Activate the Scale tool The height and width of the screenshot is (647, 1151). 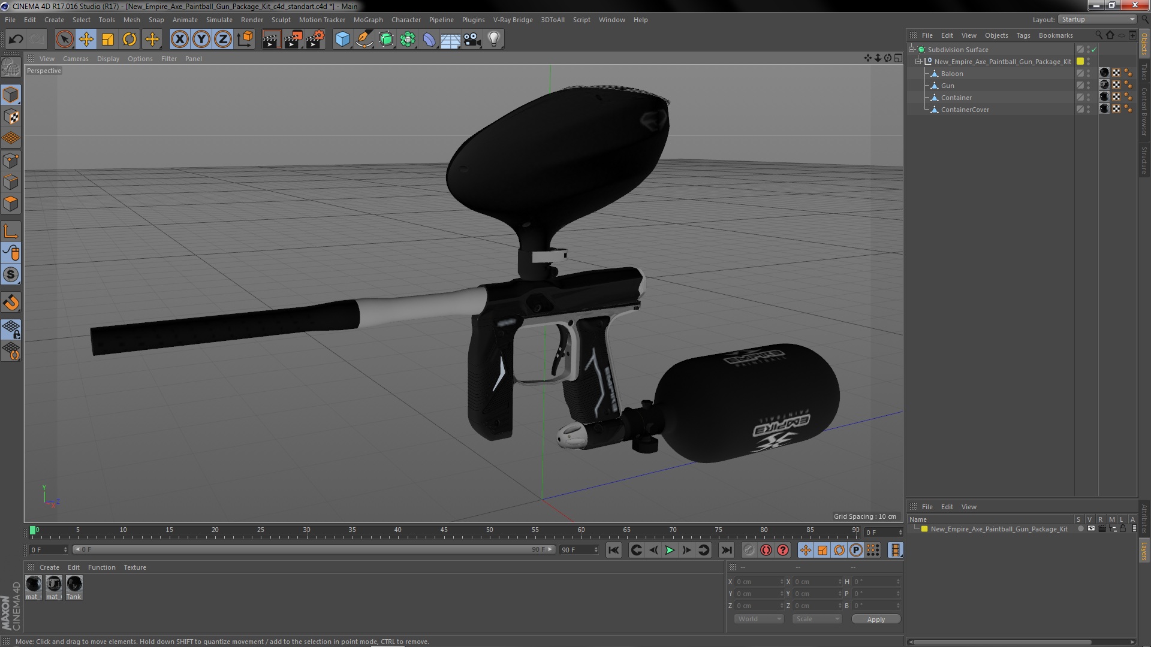click(108, 40)
